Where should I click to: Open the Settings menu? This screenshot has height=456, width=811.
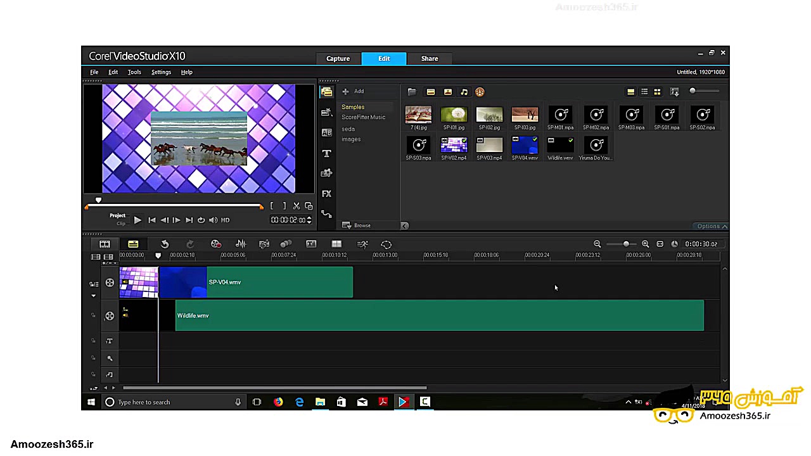tap(161, 72)
